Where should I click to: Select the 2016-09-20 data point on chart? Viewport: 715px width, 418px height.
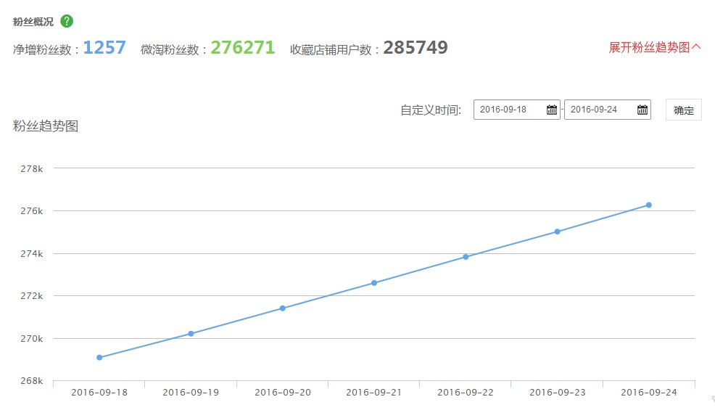click(283, 308)
